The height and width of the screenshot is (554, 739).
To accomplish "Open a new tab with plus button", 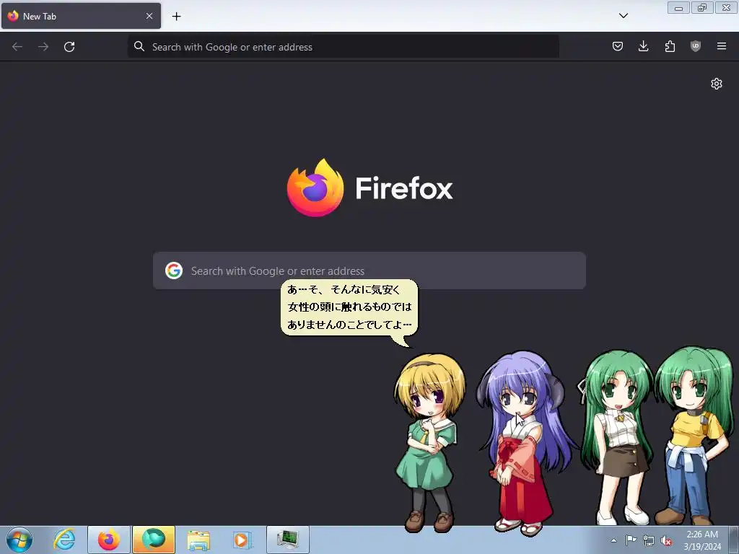I will (176, 17).
